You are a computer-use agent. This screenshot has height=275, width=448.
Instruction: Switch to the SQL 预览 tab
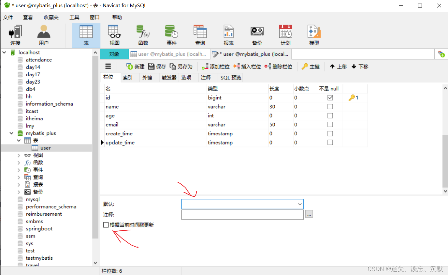231,78
